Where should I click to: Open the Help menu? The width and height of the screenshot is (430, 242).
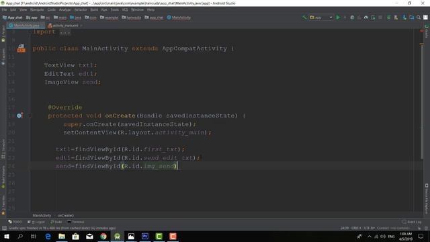150,9
